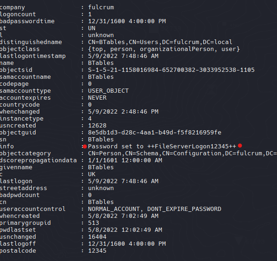Click the info password value text
This screenshot has width=277, height=261.
(x=162, y=146)
